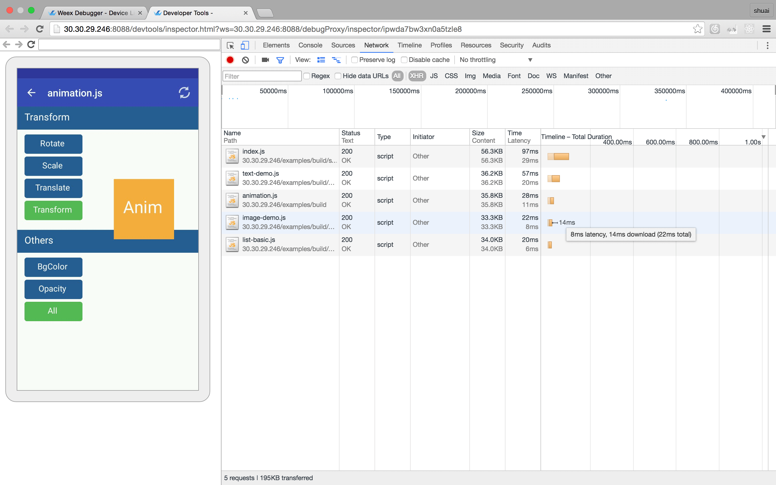
Task: Click the orange Anim box
Action: [144, 209]
